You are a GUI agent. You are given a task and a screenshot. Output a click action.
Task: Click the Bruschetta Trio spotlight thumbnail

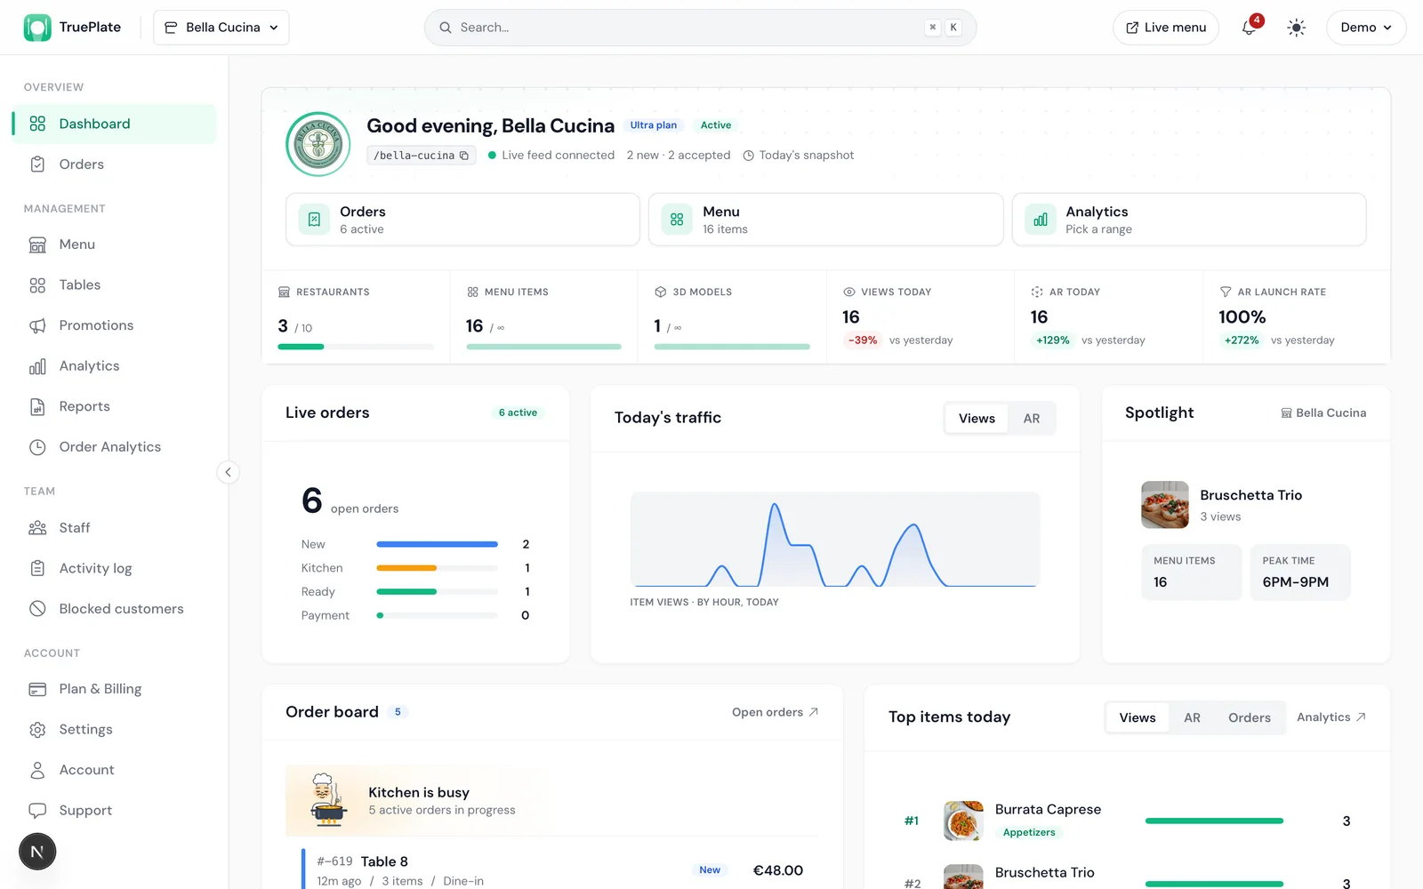(x=1165, y=505)
